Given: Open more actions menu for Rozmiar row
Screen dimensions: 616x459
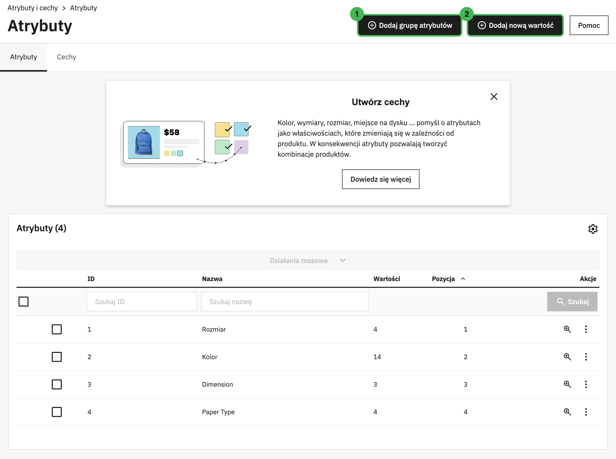Looking at the screenshot, I should (x=586, y=329).
